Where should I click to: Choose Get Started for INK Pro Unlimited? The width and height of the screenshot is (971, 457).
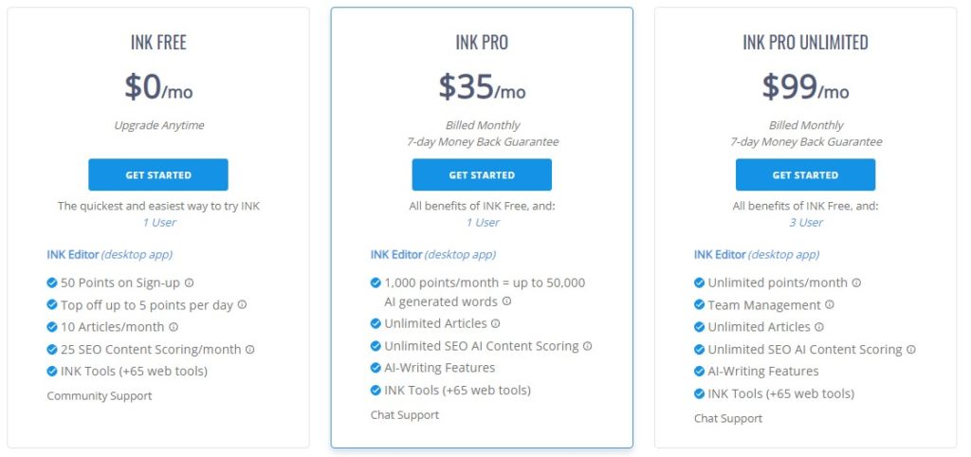click(805, 174)
